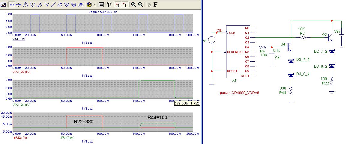Select the diode label D2_7_4
The image size is (347, 144).
pyautogui.click(x=303, y=60)
